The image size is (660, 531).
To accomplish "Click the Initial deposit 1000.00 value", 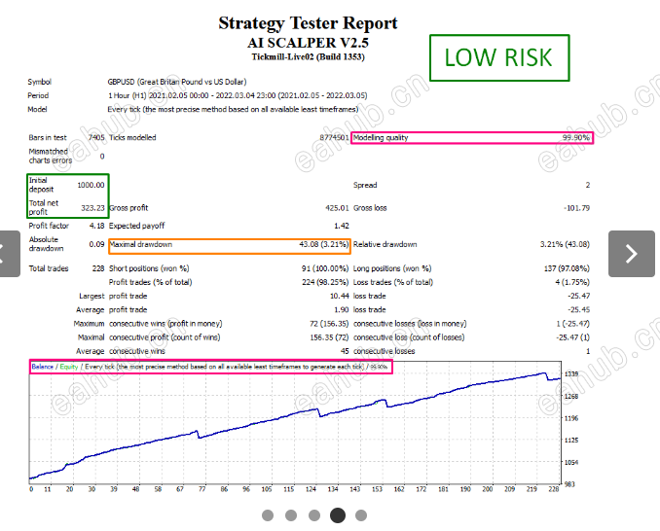I will pos(89,185).
